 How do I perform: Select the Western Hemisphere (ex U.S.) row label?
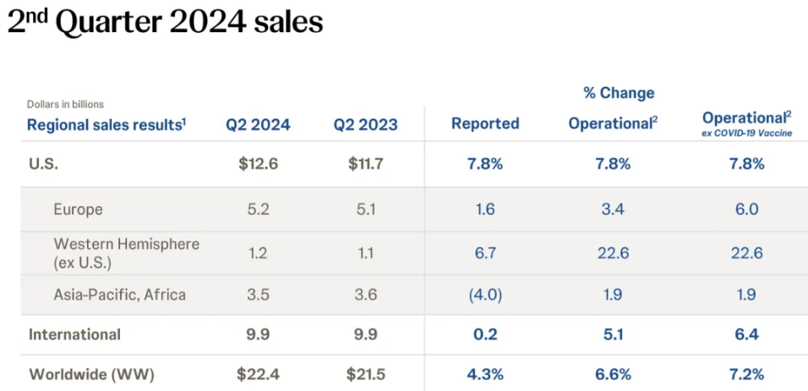click(x=127, y=252)
